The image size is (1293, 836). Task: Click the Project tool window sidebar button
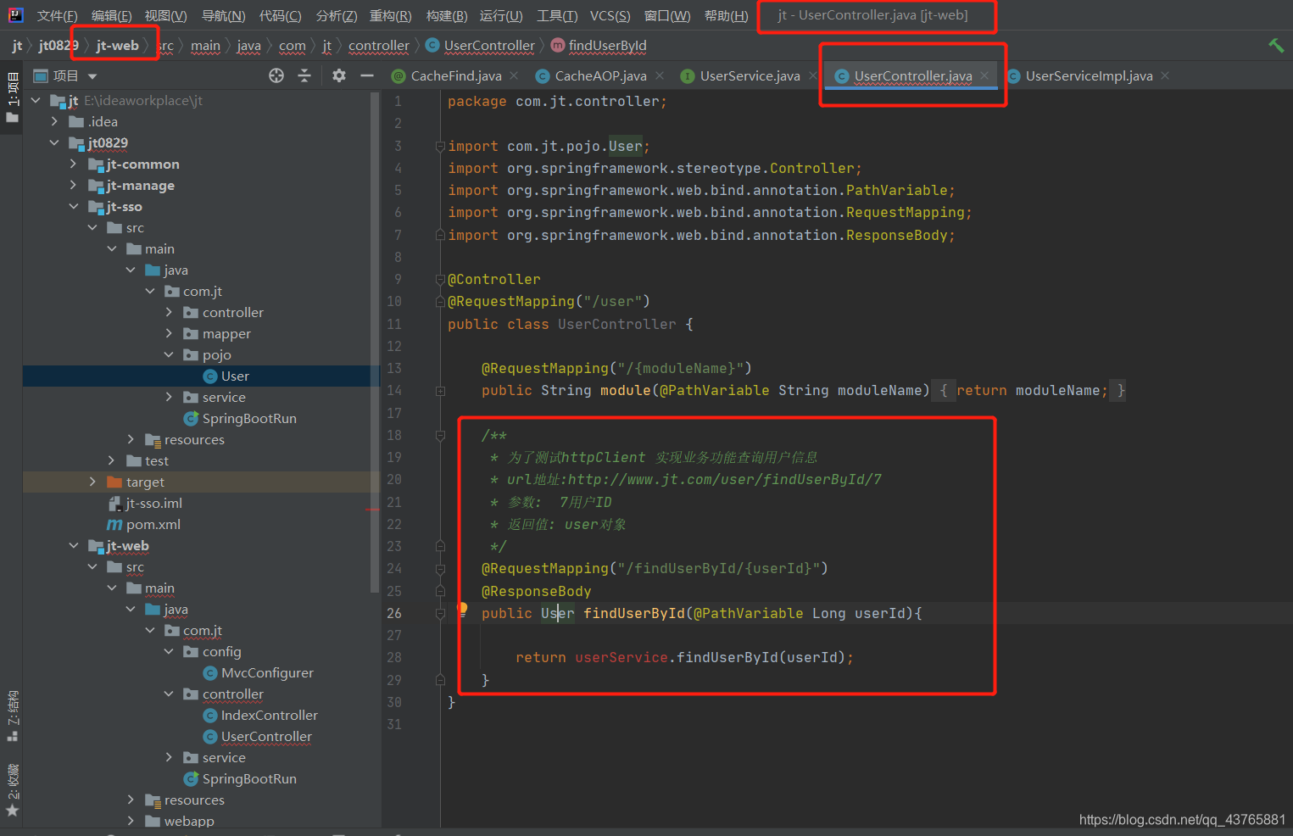pos(13,98)
